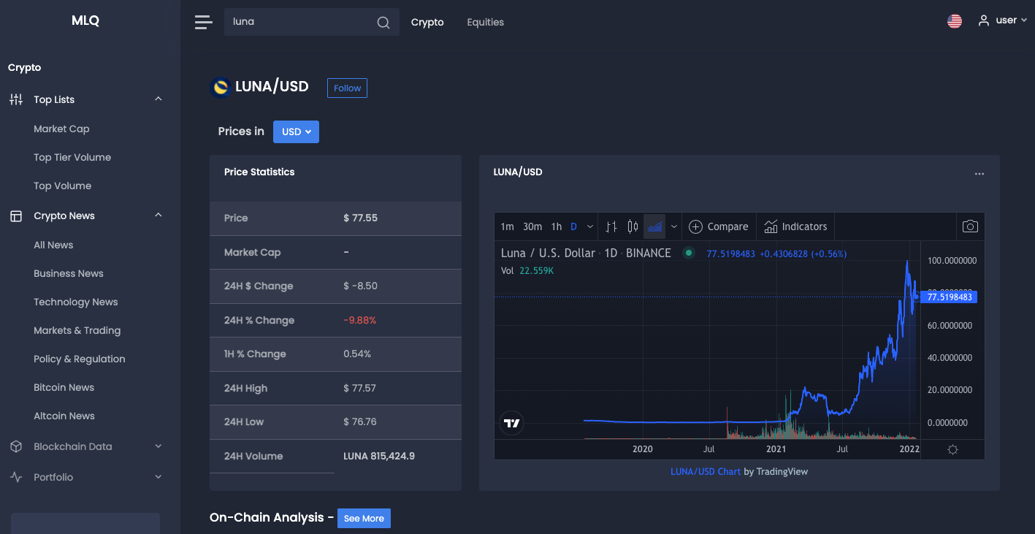Screen dimensions: 1035x534
Task: Open the chart style dropdown arrow
Action: 674,226
